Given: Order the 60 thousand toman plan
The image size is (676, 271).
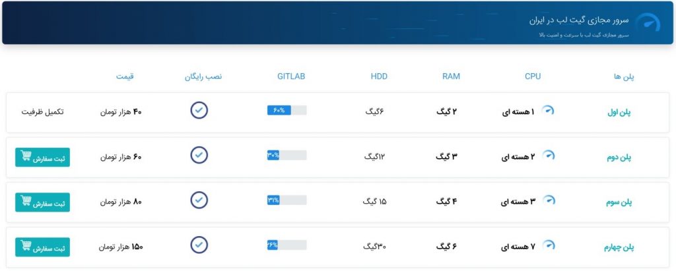Looking at the screenshot, I should click(x=42, y=157).
